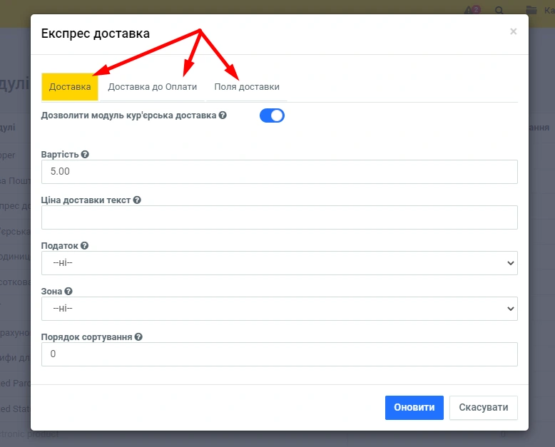The height and width of the screenshot is (447, 555).
Task: Click help icon next to Вартість label
Action: click(x=85, y=155)
